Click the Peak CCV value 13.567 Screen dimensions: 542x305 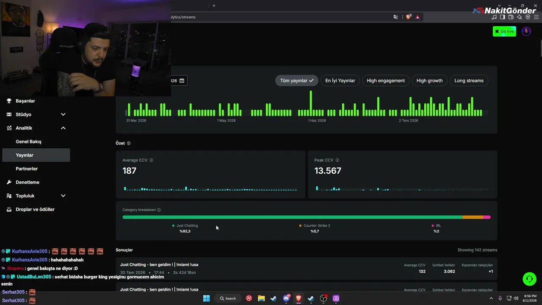pyautogui.click(x=328, y=171)
